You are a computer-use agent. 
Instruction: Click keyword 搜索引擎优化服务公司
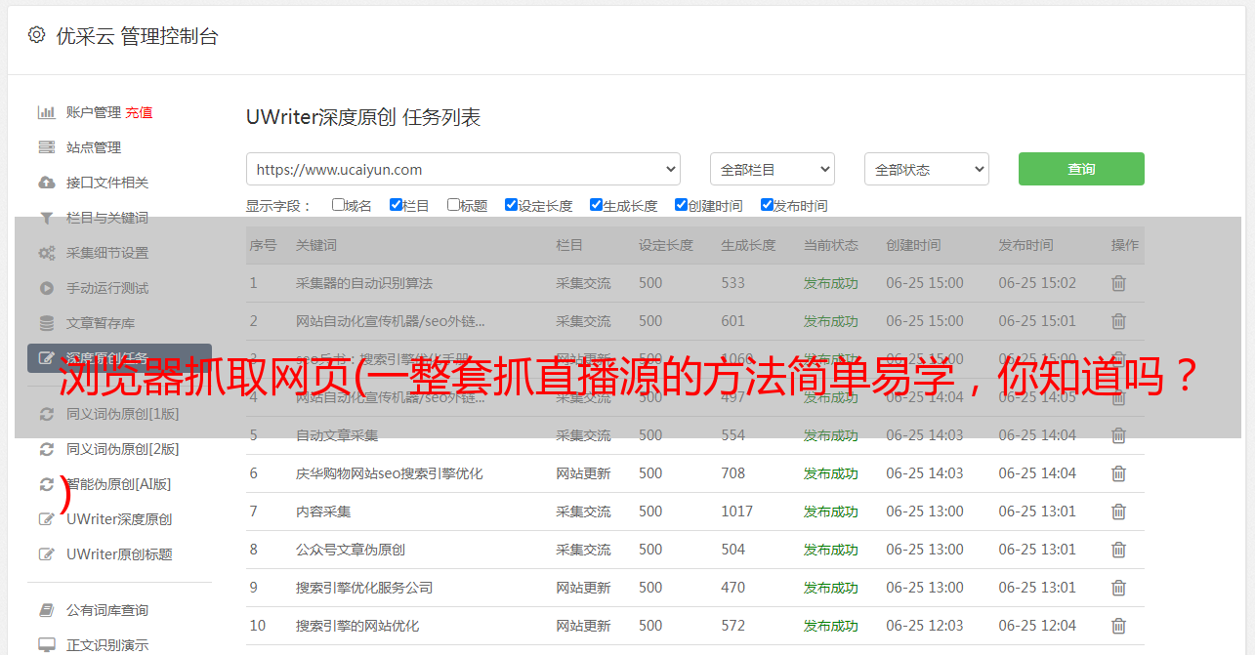click(364, 588)
